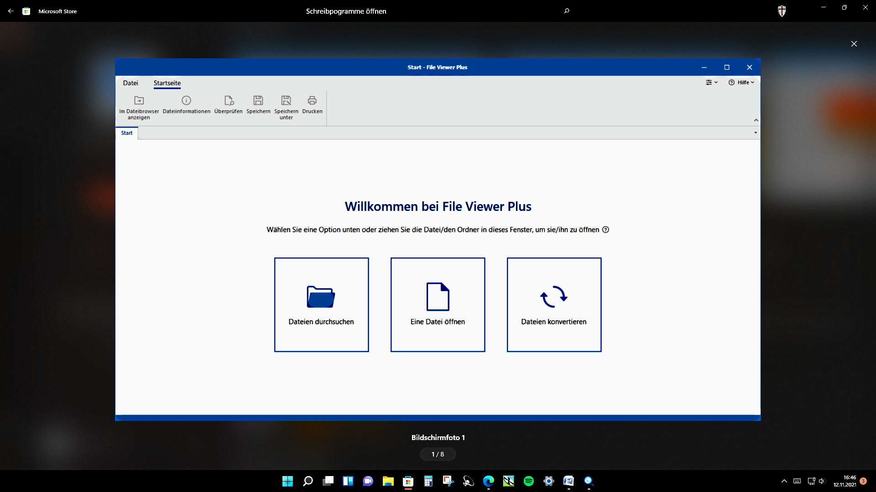876x492 pixels.
Task: Switch to the Start document tab
Action: pyautogui.click(x=127, y=133)
